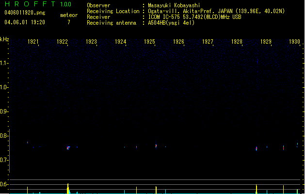This screenshot has height=194, width=305.
Task: Click the 1921 time axis label
Action: [33, 42]
